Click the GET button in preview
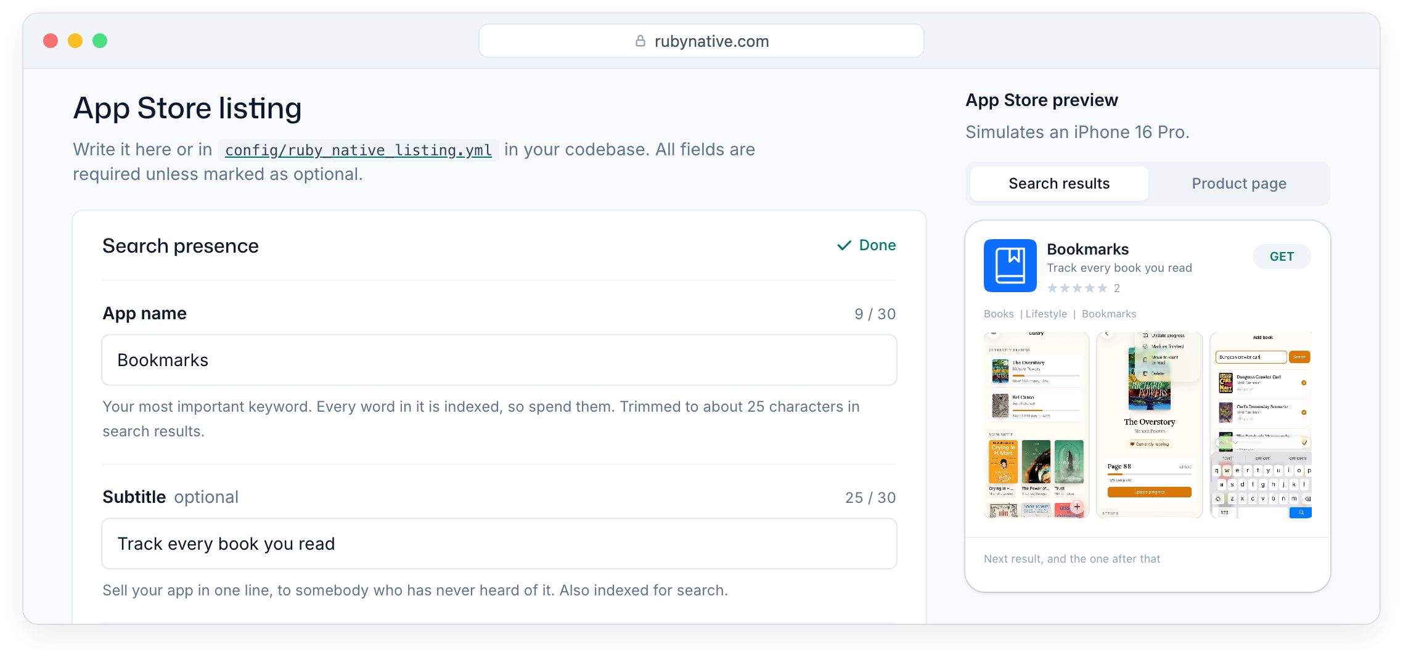1403x657 pixels. 1282,256
